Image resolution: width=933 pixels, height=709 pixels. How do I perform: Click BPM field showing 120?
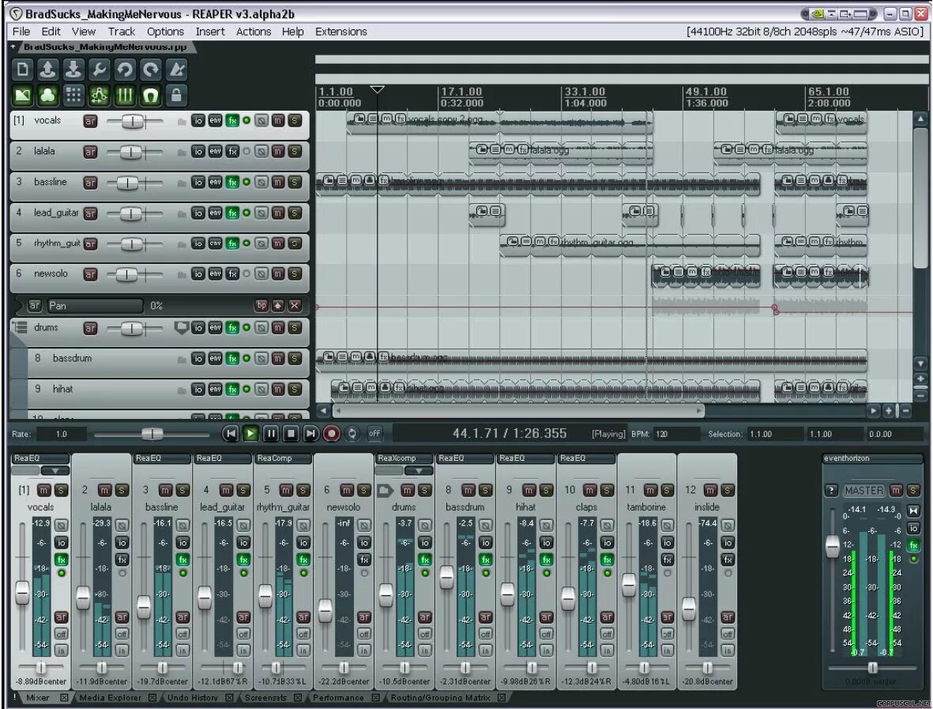click(x=676, y=434)
